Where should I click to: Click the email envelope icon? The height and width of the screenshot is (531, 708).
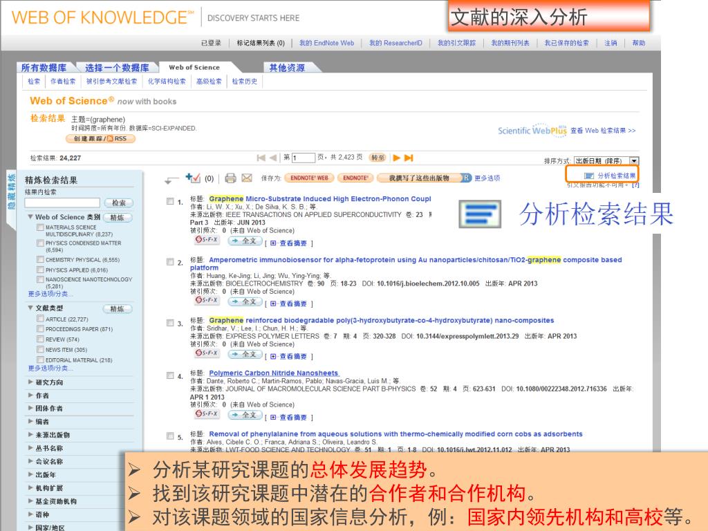tap(247, 178)
